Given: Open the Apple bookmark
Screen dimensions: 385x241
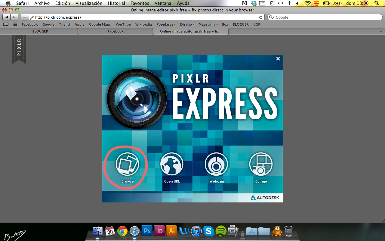Looking at the screenshot, I should tap(79, 24).
